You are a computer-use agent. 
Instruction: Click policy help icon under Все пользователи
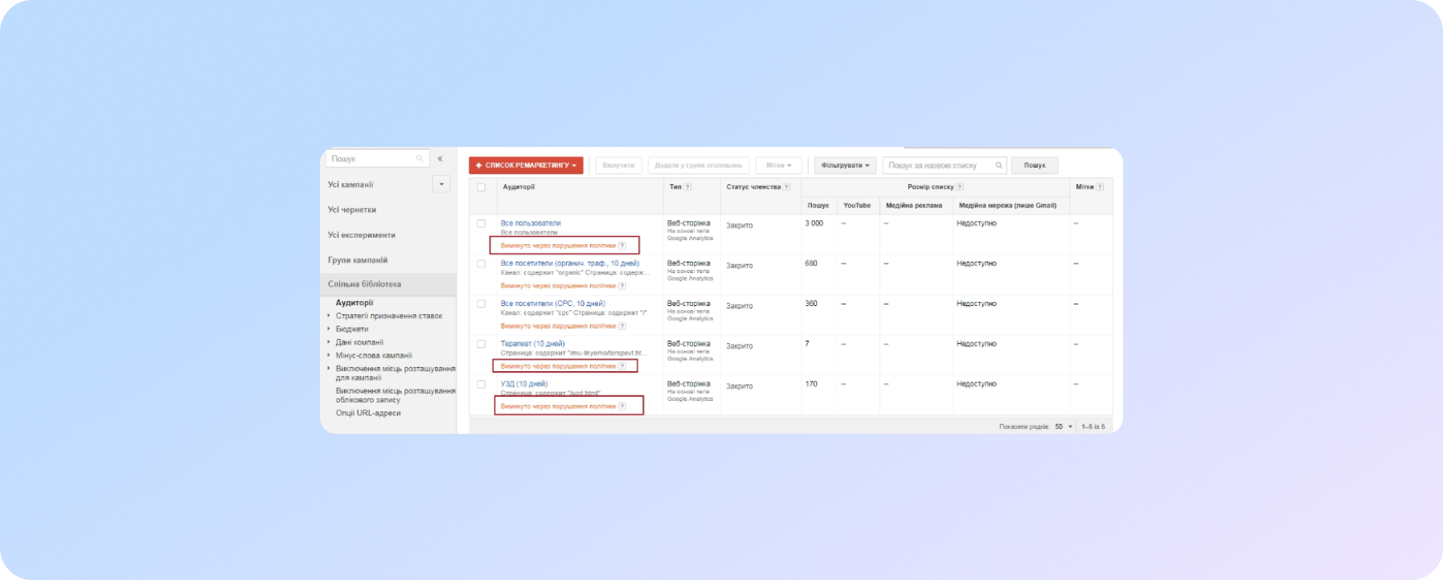622,246
